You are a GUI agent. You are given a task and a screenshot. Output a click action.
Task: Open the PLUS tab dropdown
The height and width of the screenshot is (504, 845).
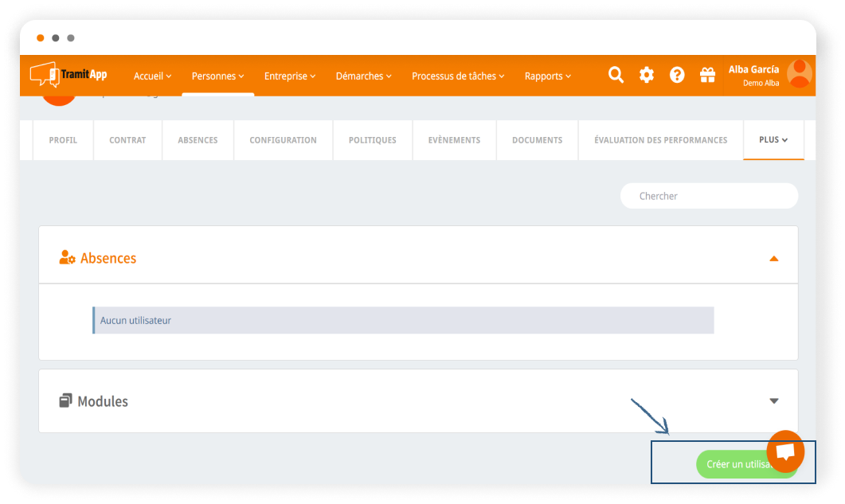(773, 140)
